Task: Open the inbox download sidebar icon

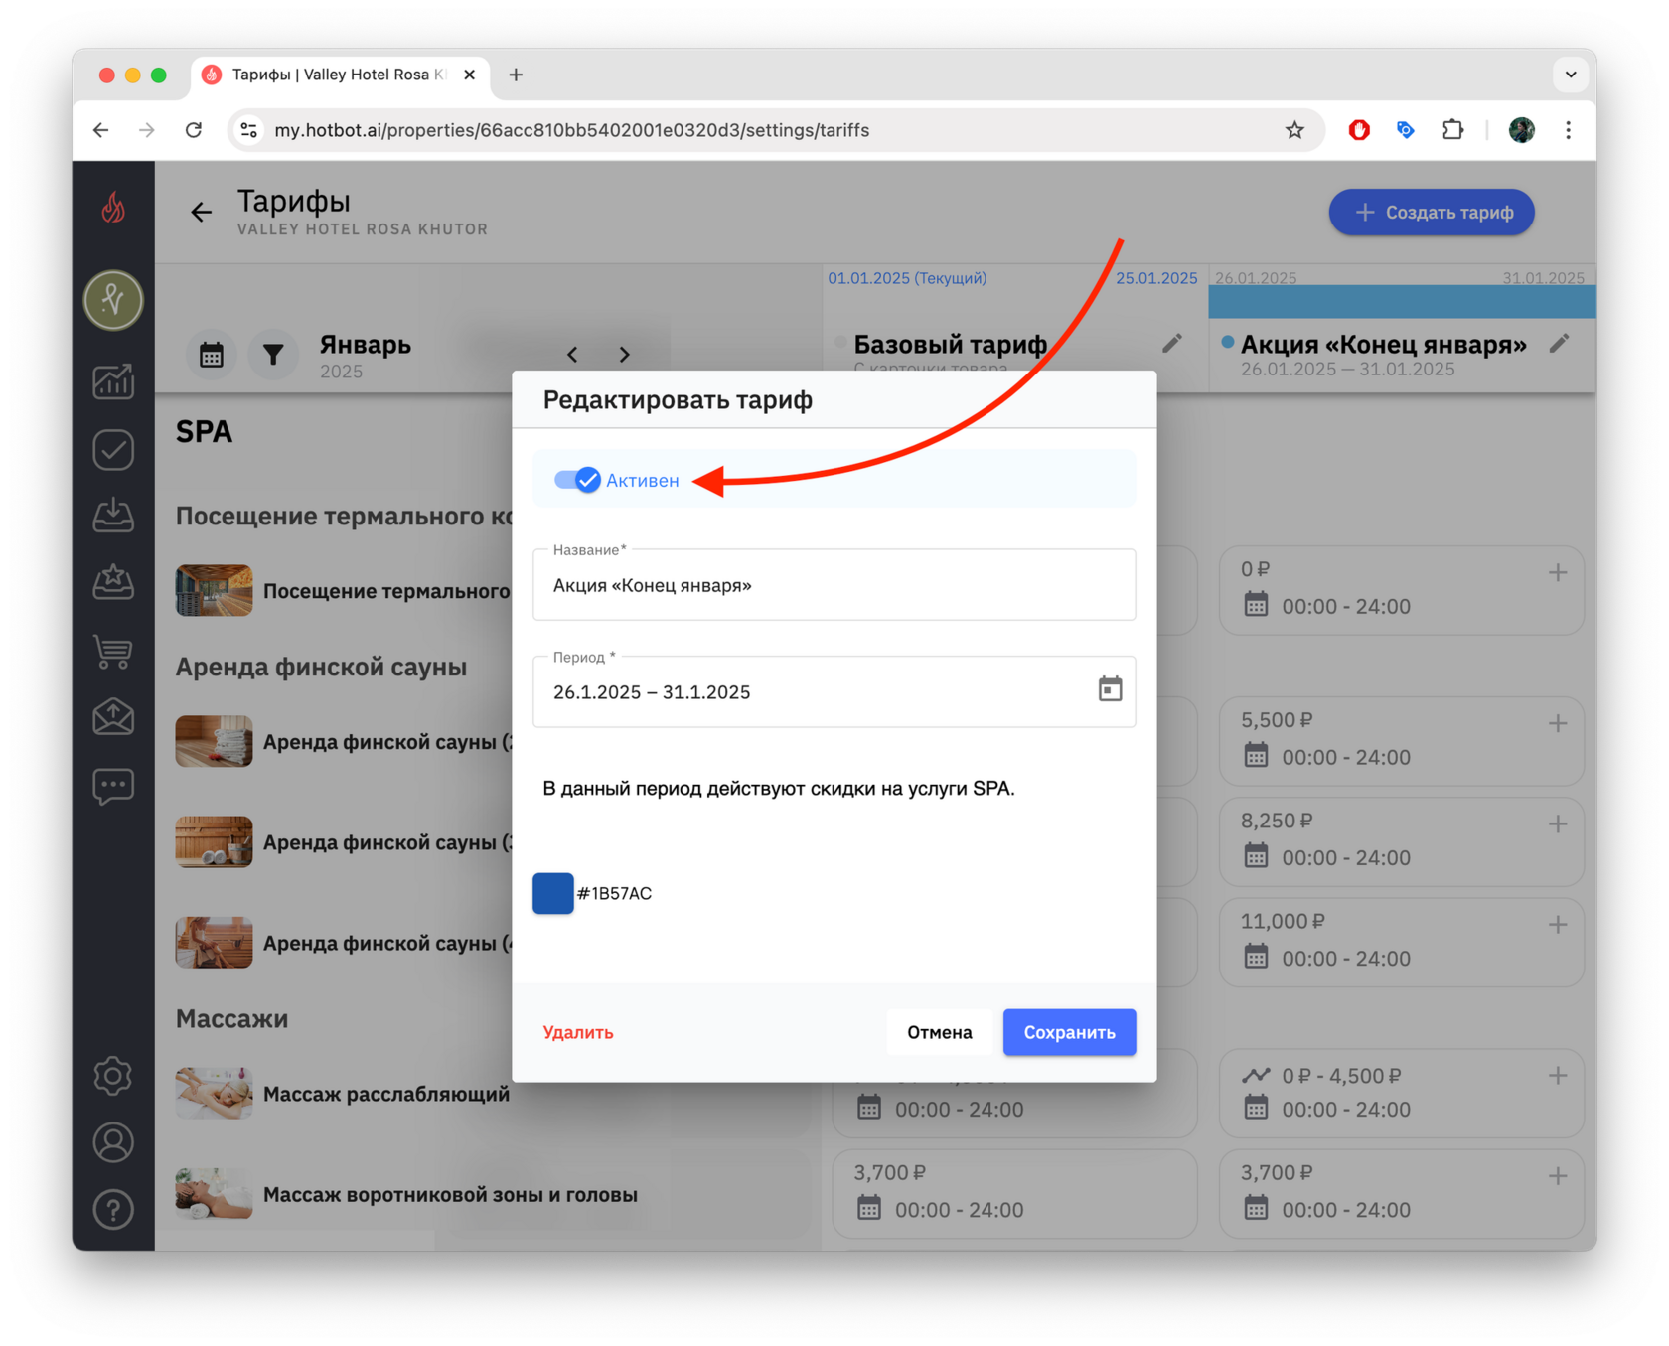Action: [x=113, y=515]
